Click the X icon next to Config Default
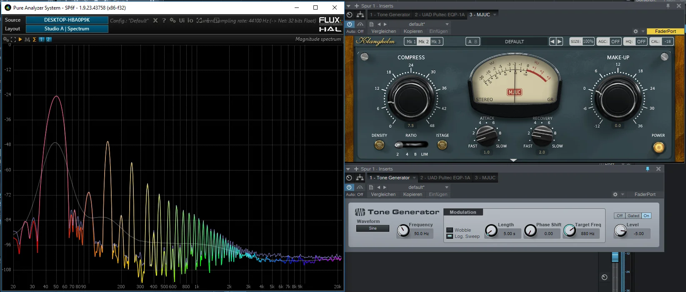This screenshot has height=292, width=686. point(155,20)
